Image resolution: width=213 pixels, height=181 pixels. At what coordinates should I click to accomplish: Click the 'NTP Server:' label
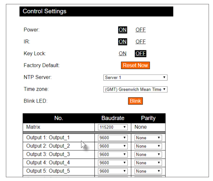38,77
